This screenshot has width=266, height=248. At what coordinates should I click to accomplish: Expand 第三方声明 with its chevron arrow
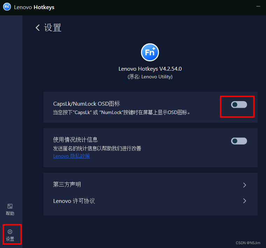point(244,185)
